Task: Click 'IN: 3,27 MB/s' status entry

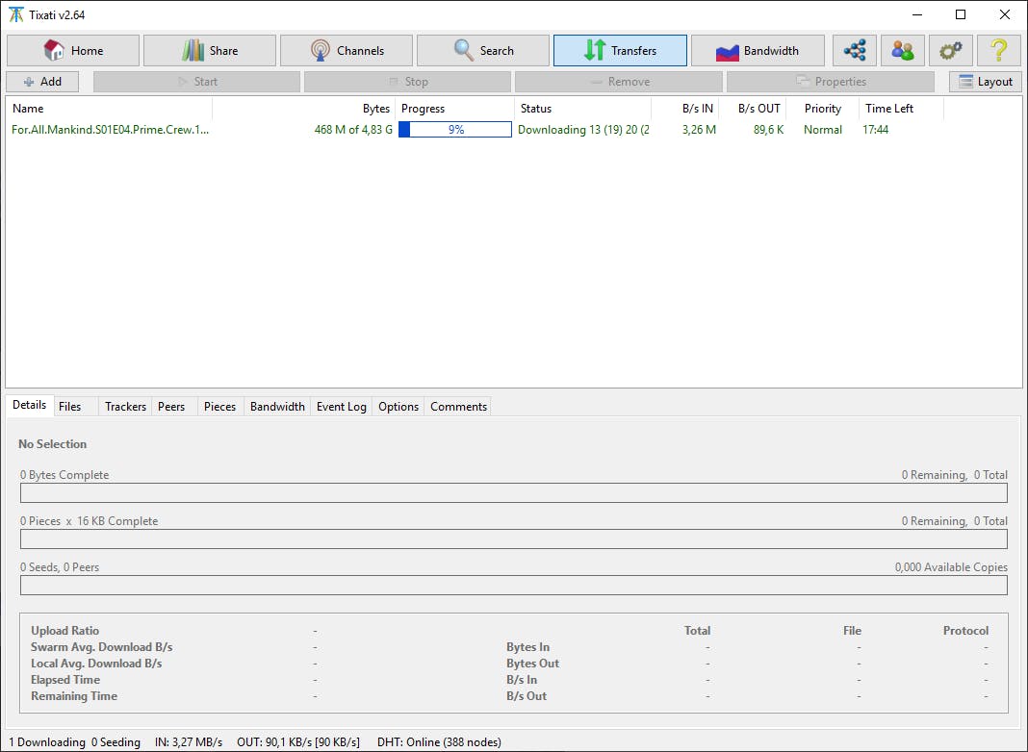Action: pos(189,742)
